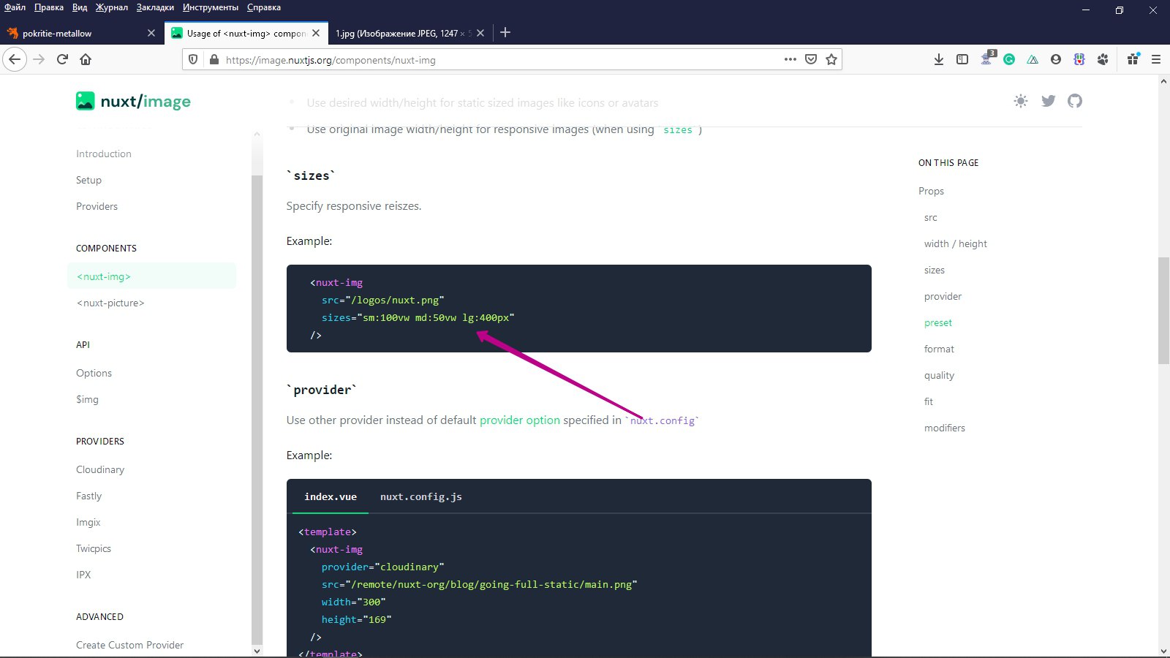The image size is (1170, 658).
Task: Jump to the preset section
Action: tap(937, 322)
